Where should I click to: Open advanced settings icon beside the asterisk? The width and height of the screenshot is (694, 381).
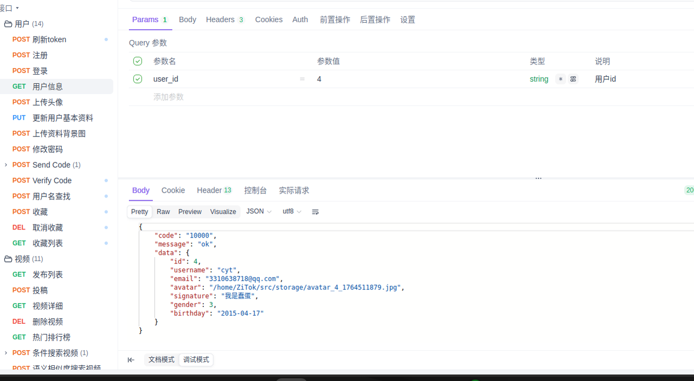pos(573,79)
